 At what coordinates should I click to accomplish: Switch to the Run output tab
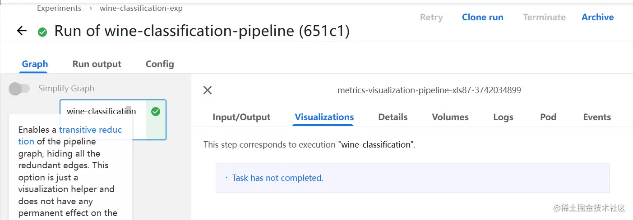click(x=97, y=64)
